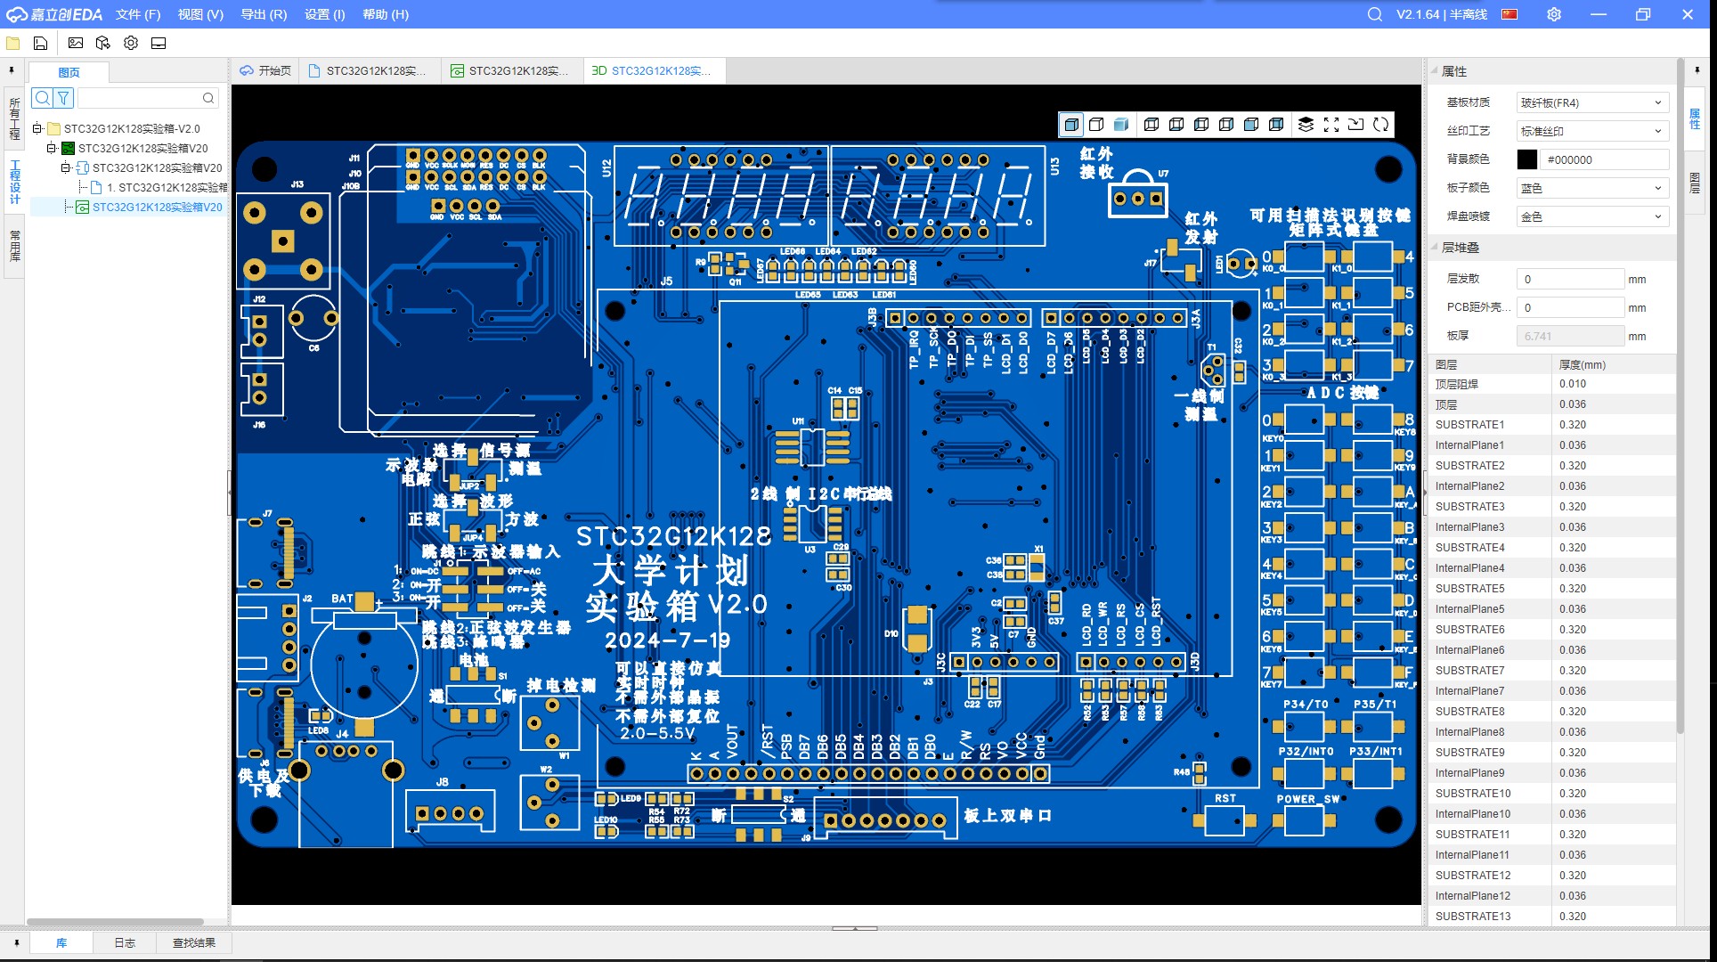
Task: Toggle bottom panel via center splitter handle
Action: pyautogui.click(x=855, y=928)
